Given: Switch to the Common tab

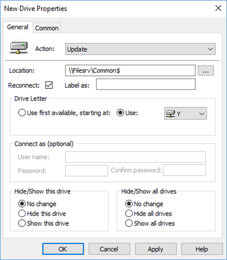Looking at the screenshot, I should tap(47, 28).
